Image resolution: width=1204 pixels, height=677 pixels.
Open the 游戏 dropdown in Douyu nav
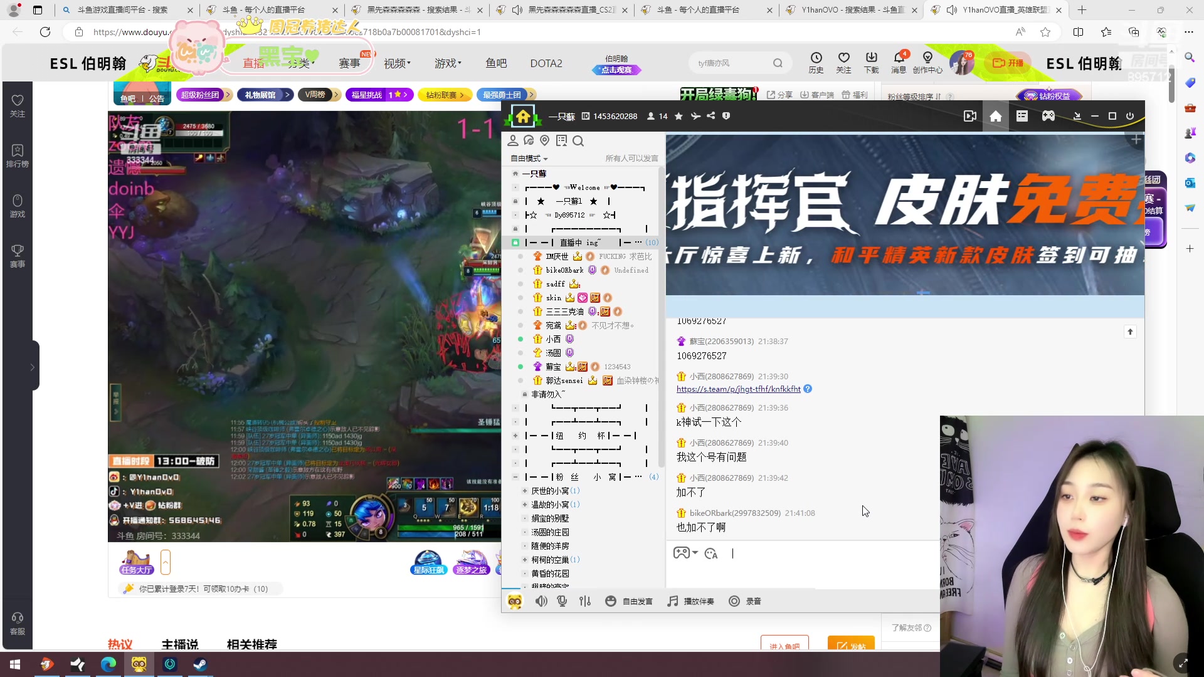point(448,63)
